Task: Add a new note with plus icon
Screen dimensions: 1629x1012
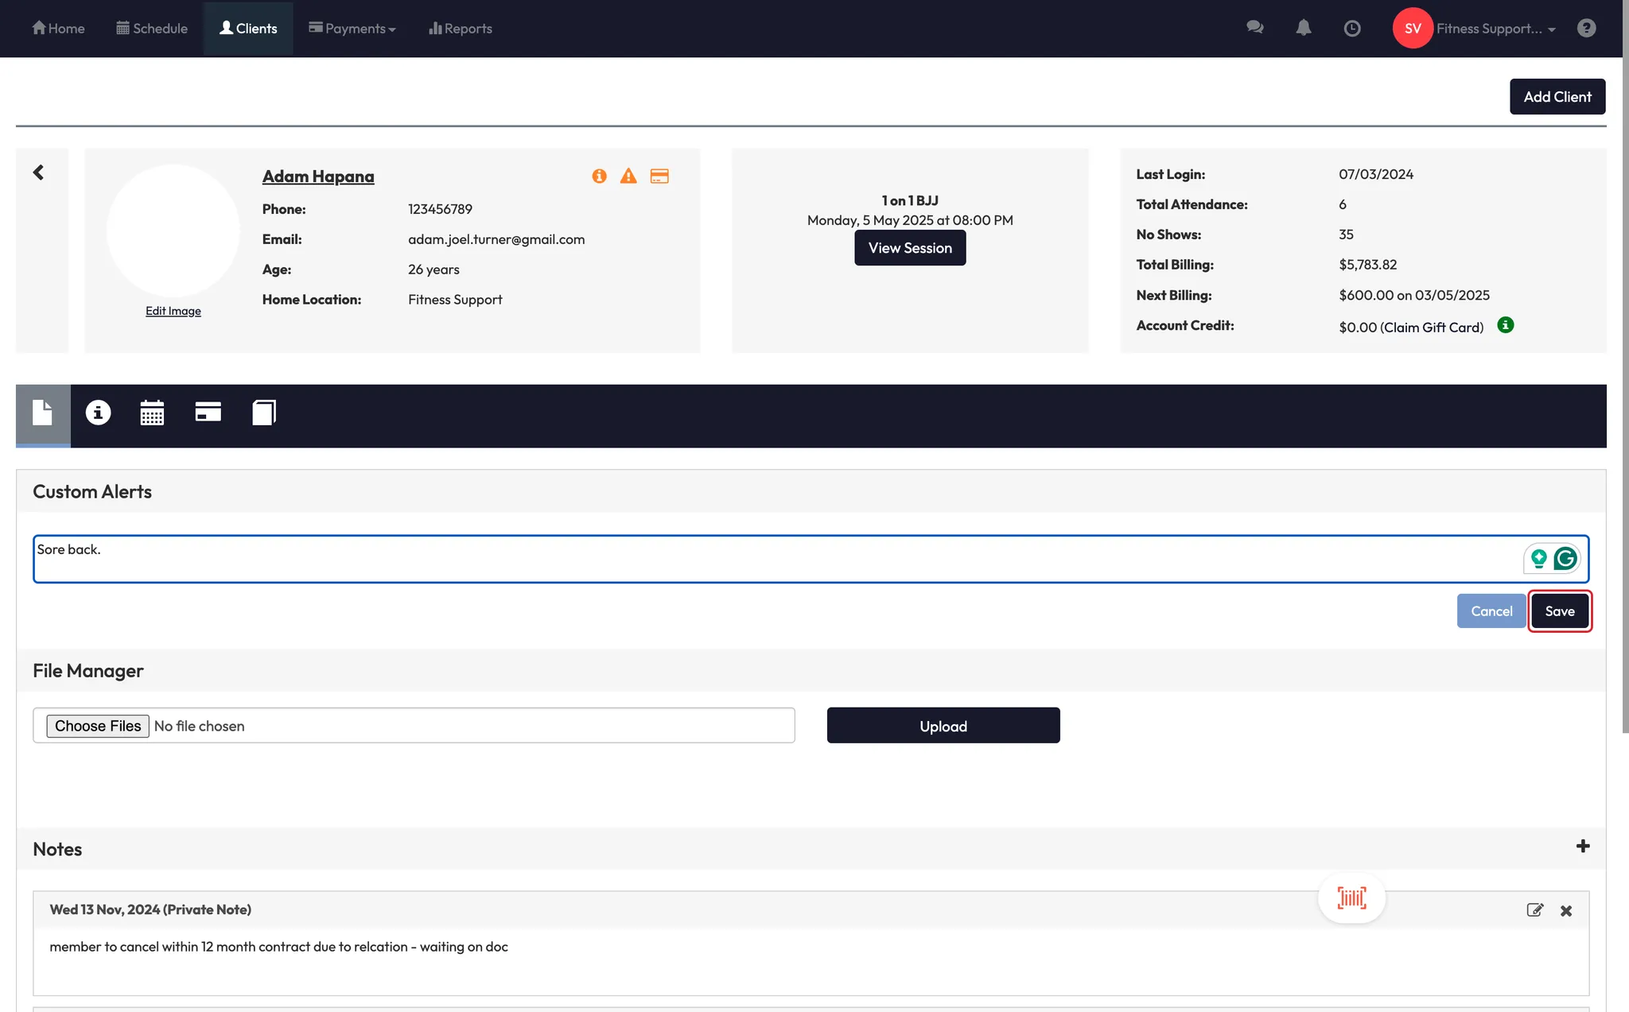Action: pyautogui.click(x=1582, y=847)
